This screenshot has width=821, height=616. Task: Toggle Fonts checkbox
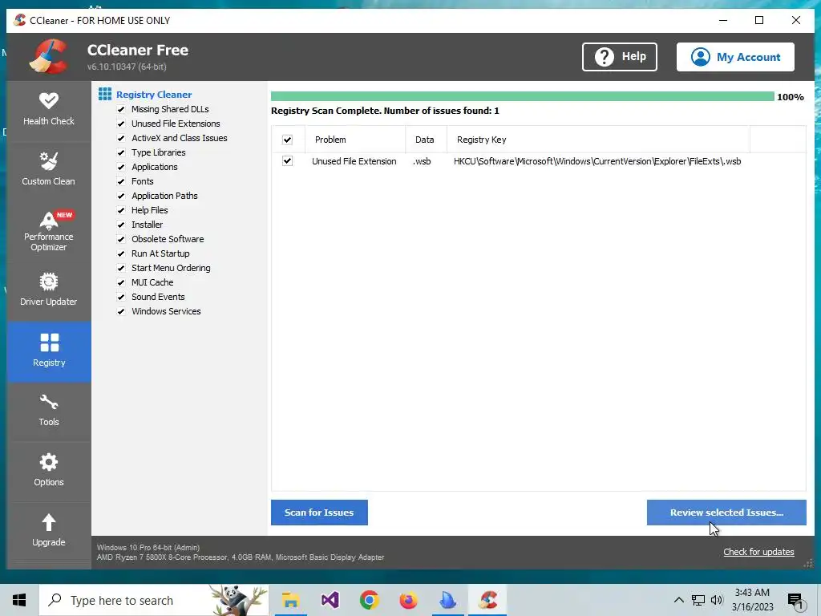(121, 181)
